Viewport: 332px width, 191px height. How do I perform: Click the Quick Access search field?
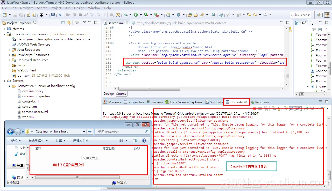coord(301,15)
